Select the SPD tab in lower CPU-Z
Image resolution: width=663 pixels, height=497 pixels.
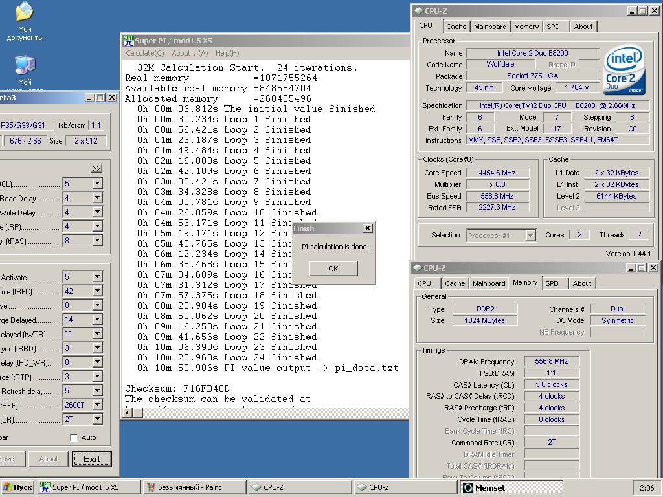tap(552, 283)
